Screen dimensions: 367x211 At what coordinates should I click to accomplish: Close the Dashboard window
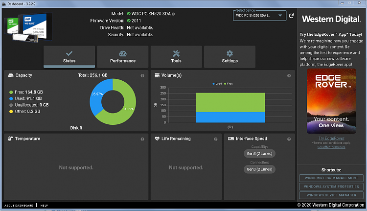360,3
